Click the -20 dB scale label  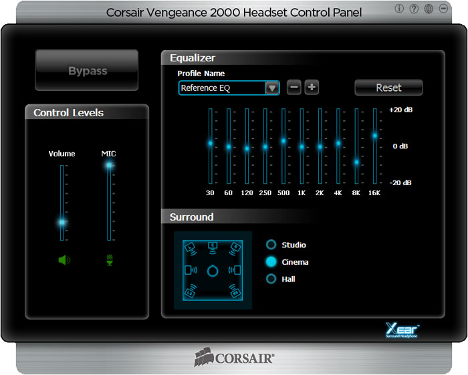point(400,182)
